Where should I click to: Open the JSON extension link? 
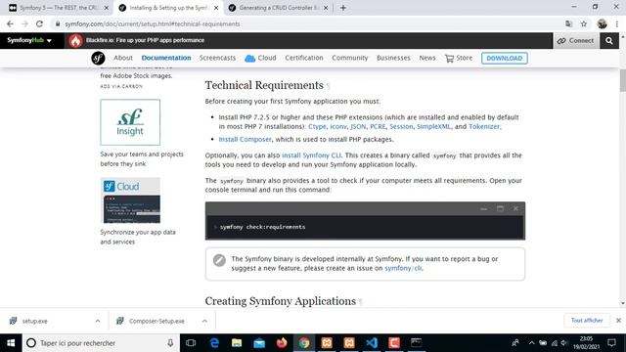[358, 126]
